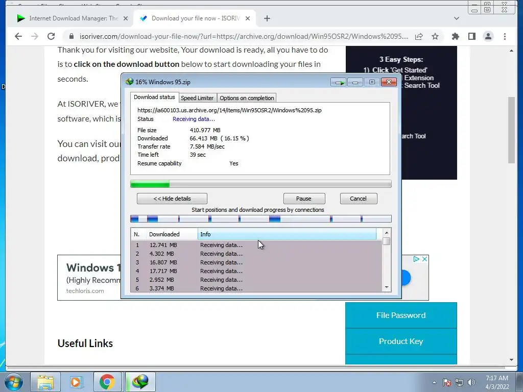Open Windows Explorer from taskbar
This screenshot has width=523, height=392.
(45, 382)
